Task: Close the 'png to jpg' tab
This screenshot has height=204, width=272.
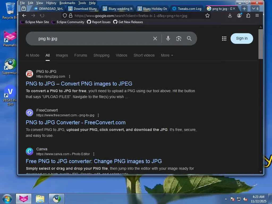Action: pos(234,8)
